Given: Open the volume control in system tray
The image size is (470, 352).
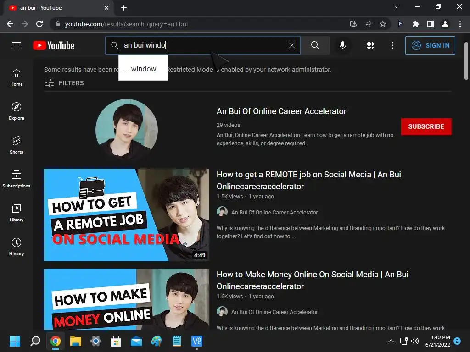Looking at the screenshot, I should (x=415, y=341).
